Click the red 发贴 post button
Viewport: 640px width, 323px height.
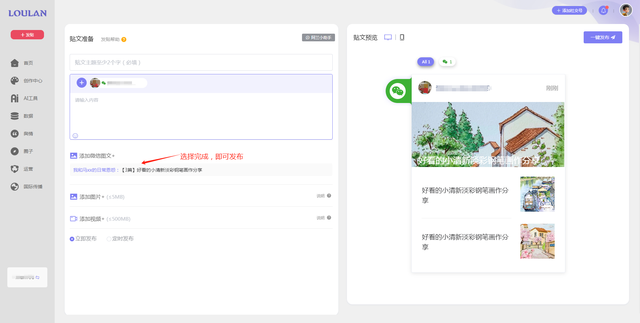click(27, 35)
